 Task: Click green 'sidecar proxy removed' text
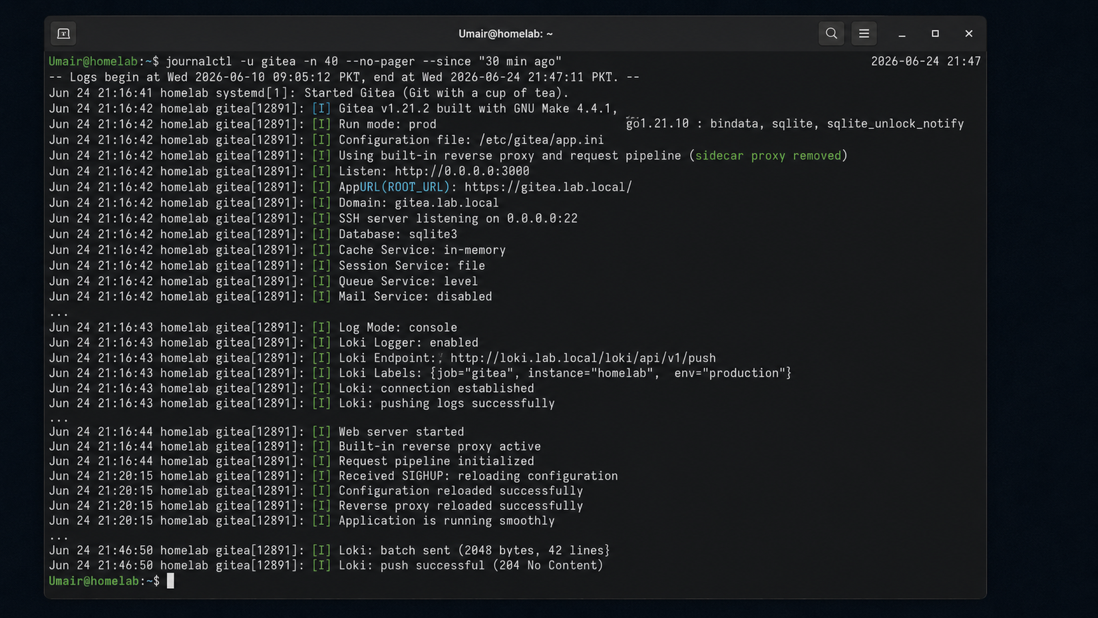click(768, 156)
